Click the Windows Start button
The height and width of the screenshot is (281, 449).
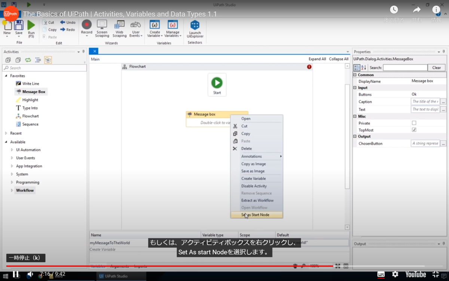6,276
